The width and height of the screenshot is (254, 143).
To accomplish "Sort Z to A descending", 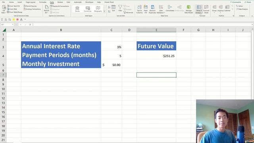I will (109, 12).
